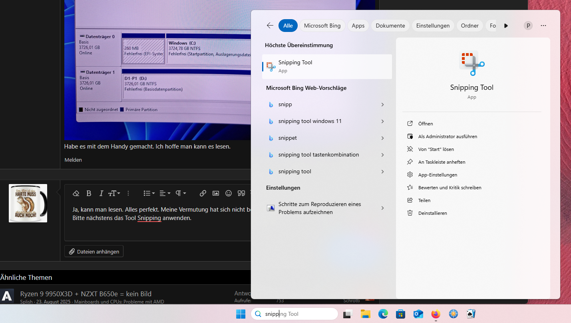Toggle italic formatting in forum editor
The height and width of the screenshot is (323, 571).
click(101, 193)
